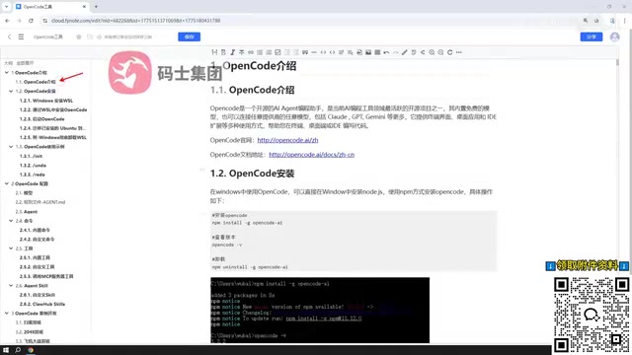Viewport: 632px width, 355px height.
Task: Click the browser back arrow
Action: click(7, 21)
